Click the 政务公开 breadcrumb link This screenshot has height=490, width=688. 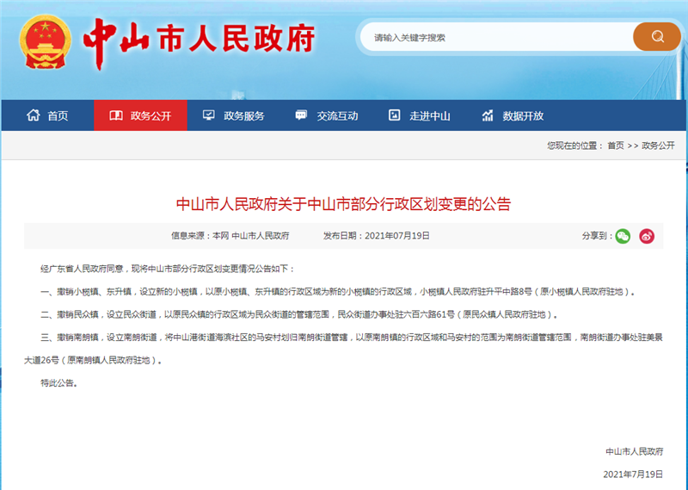[658, 146]
